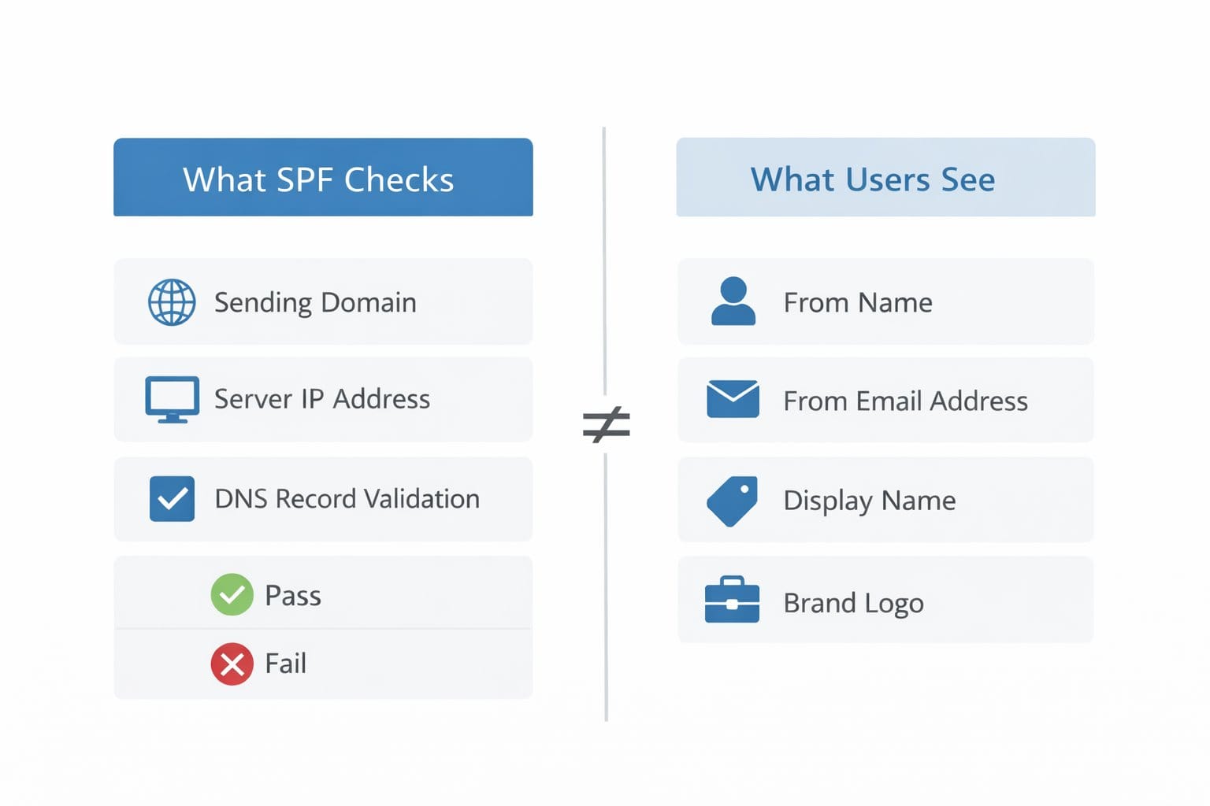The width and height of the screenshot is (1210, 806).
Task: Click the blue What SPF Checks header bar
Action: coord(322,178)
